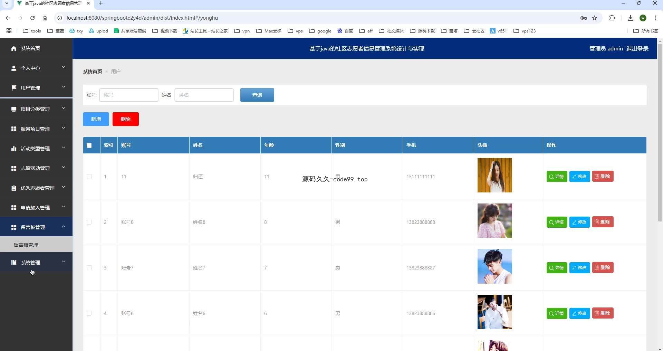This screenshot has height=351, width=663.
Task: Open the browser extensions puzzle icon
Action: [x=612, y=18]
